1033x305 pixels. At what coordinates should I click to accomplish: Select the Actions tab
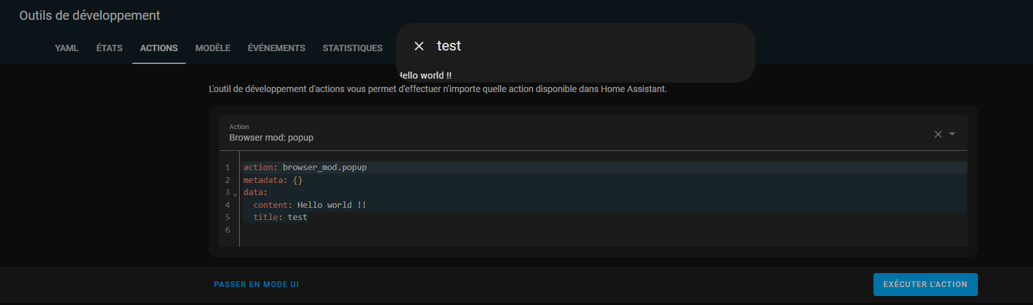pyautogui.click(x=159, y=48)
